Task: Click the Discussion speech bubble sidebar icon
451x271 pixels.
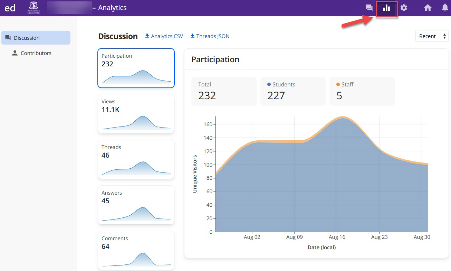Action: (x=8, y=38)
